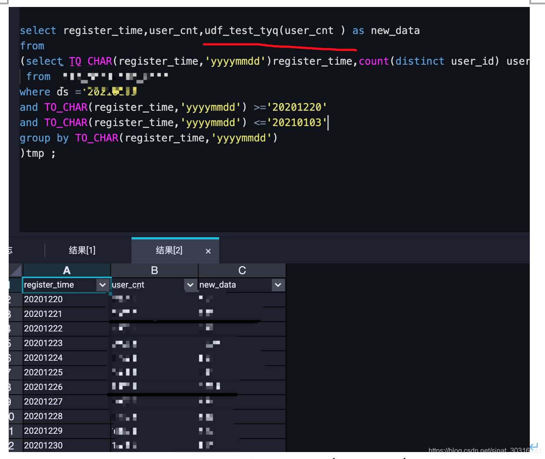Select cell with date 20201220
Viewport: 545px width, 459px height.
pyautogui.click(x=66, y=299)
